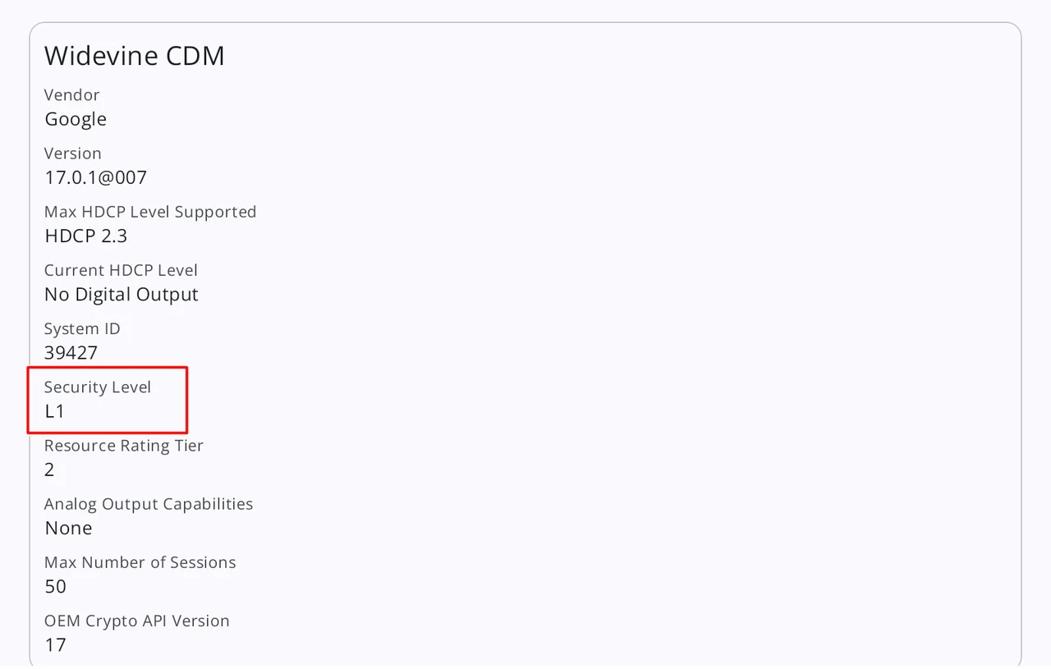Click the Version label

[x=73, y=154]
